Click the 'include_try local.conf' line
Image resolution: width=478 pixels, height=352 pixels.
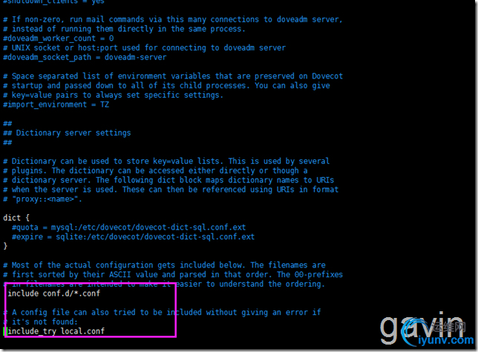[x=56, y=331]
